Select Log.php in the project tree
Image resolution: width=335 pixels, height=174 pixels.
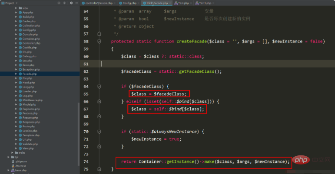(x=27, y=96)
